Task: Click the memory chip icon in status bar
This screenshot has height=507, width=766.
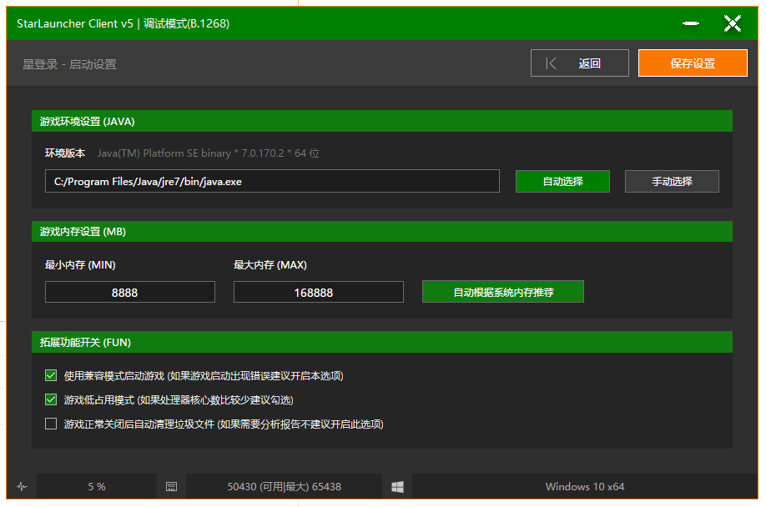Action: 171,486
